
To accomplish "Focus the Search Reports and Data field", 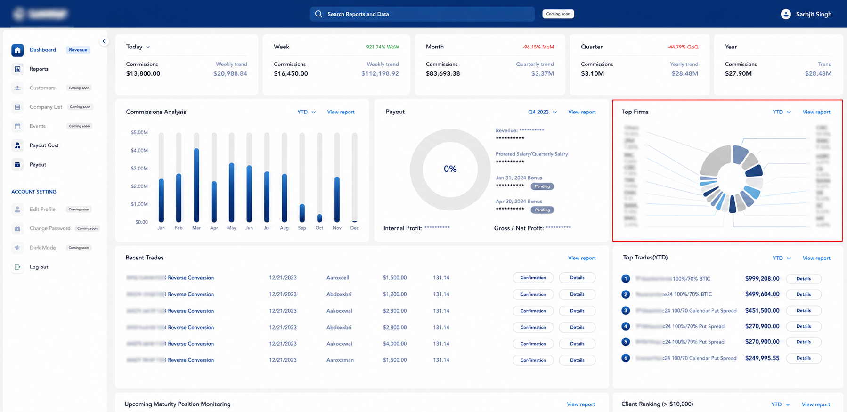I will (x=422, y=14).
